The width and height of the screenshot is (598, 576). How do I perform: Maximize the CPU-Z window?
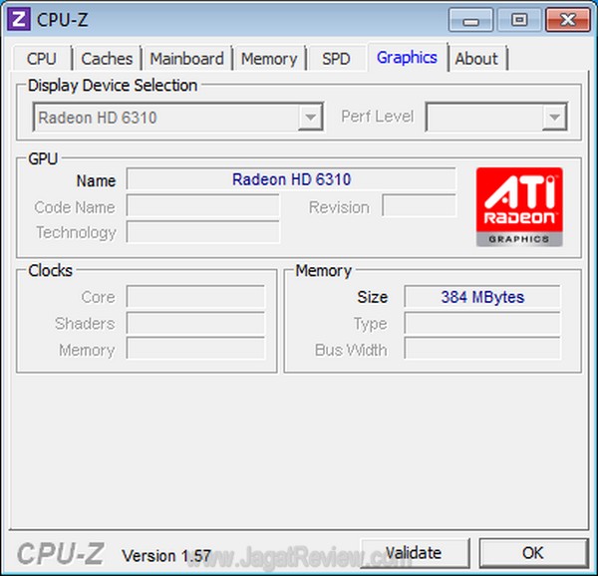519,20
